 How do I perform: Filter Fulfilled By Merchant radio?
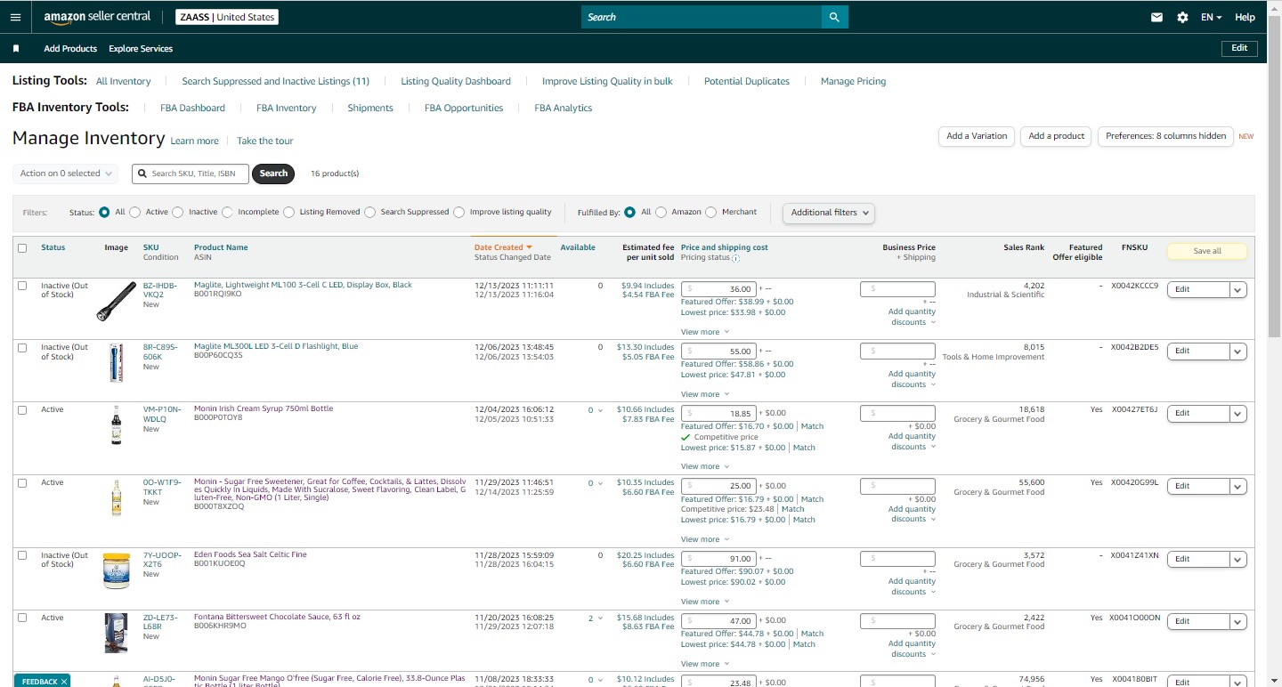point(710,213)
